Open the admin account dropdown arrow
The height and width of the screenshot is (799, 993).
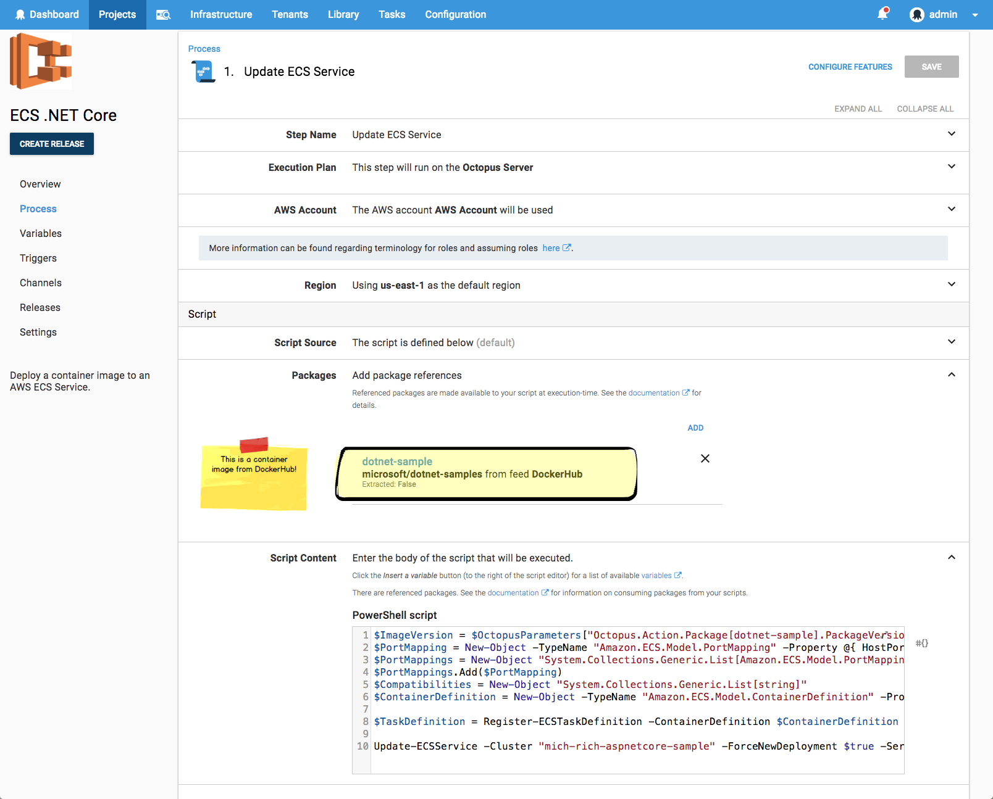click(976, 15)
